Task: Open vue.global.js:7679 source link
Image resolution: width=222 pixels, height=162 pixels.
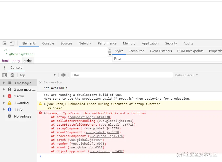Action: [103, 128]
